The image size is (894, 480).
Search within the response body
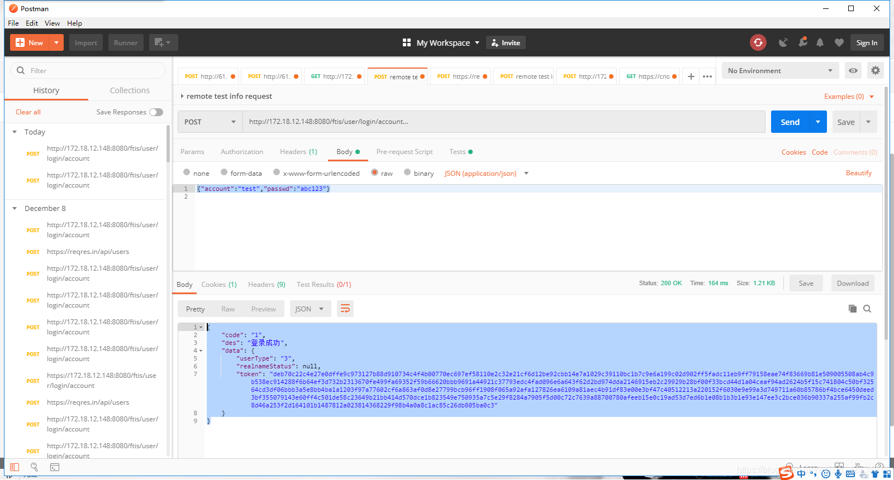pos(867,309)
